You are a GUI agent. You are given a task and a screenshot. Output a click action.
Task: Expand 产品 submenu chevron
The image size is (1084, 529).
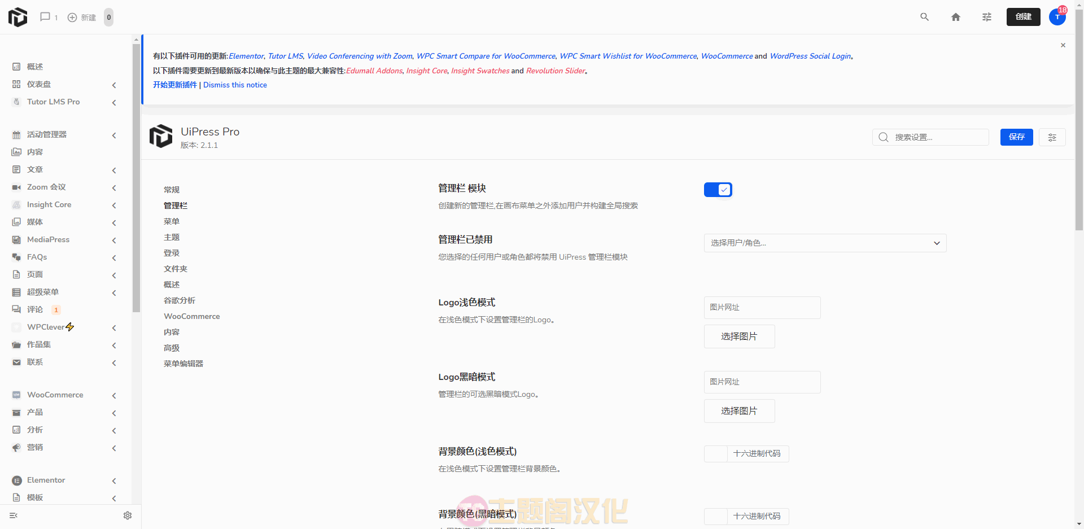114,413
